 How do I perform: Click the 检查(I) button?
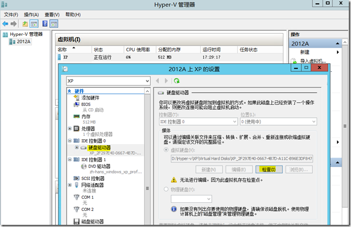pyautogui.click(x=269, y=170)
